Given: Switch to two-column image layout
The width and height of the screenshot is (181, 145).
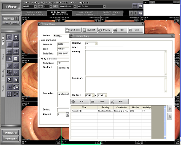Looking at the screenshot, I should pyautogui.click(x=16, y=44).
